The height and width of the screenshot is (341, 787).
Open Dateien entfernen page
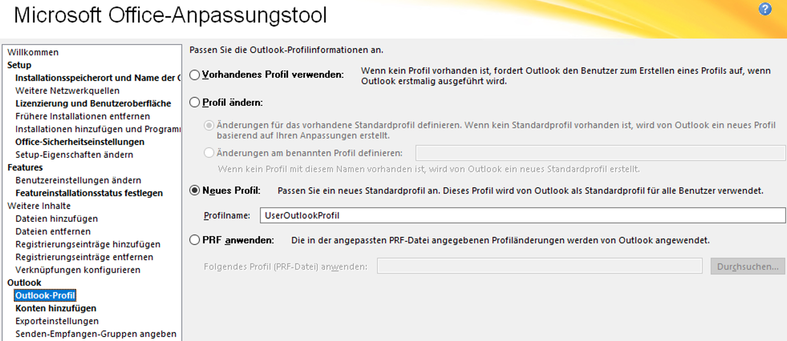click(x=53, y=232)
